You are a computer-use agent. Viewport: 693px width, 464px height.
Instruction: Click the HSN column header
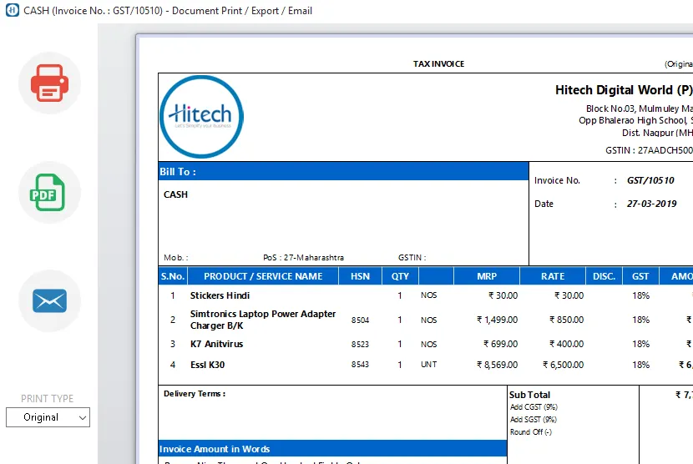360,276
